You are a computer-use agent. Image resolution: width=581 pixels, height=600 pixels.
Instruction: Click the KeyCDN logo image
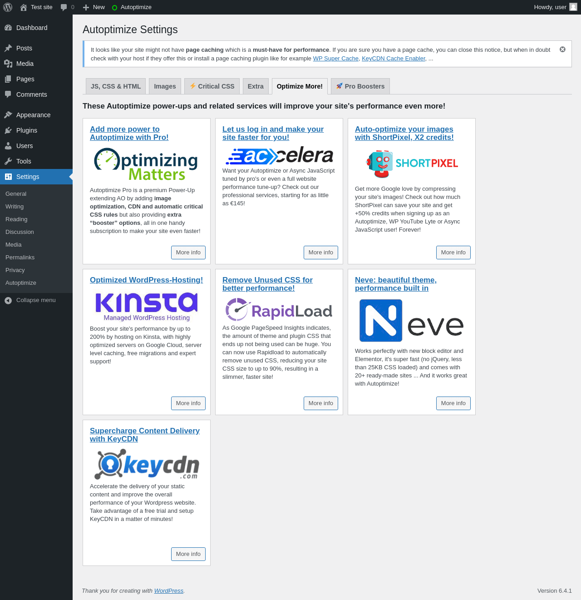pyautogui.click(x=147, y=464)
